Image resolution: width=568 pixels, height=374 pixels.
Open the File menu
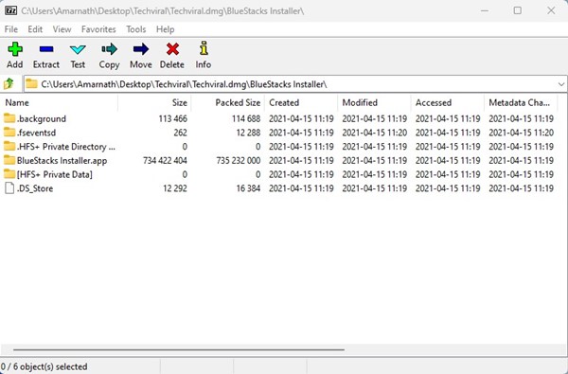pos(10,29)
